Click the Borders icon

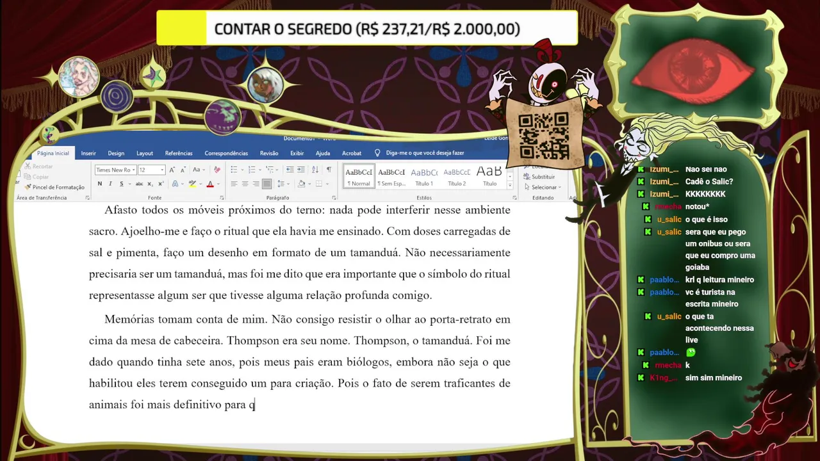pos(318,184)
